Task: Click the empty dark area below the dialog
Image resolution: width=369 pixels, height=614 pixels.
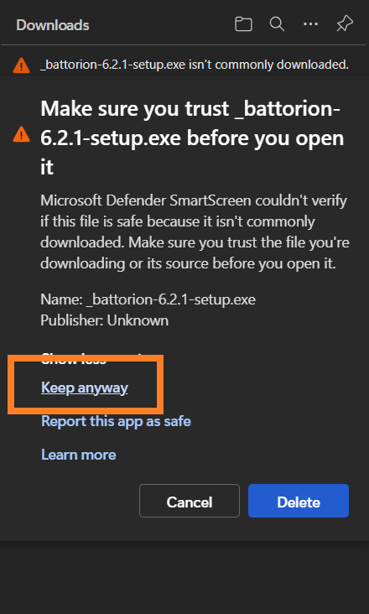Action: pyautogui.click(x=184, y=578)
